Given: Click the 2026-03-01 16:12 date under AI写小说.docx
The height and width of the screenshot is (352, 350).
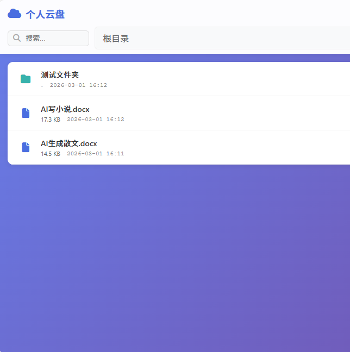Looking at the screenshot, I should [x=96, y=119].
